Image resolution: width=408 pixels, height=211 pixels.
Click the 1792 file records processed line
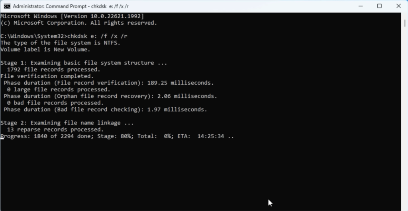(54, 70)
